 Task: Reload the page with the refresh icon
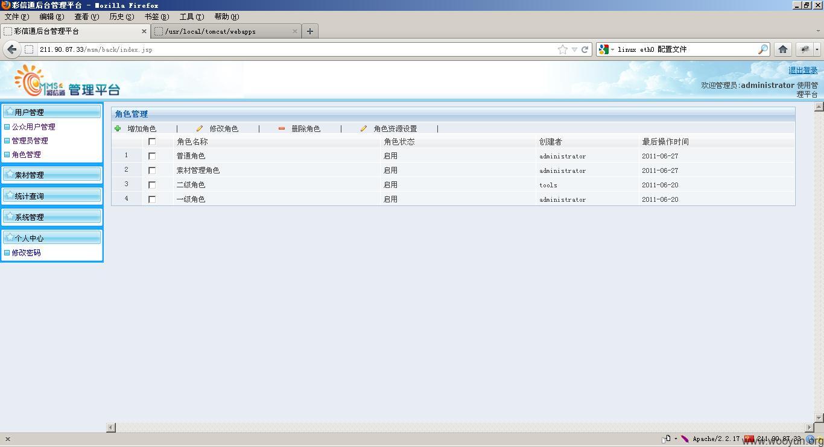585,49
